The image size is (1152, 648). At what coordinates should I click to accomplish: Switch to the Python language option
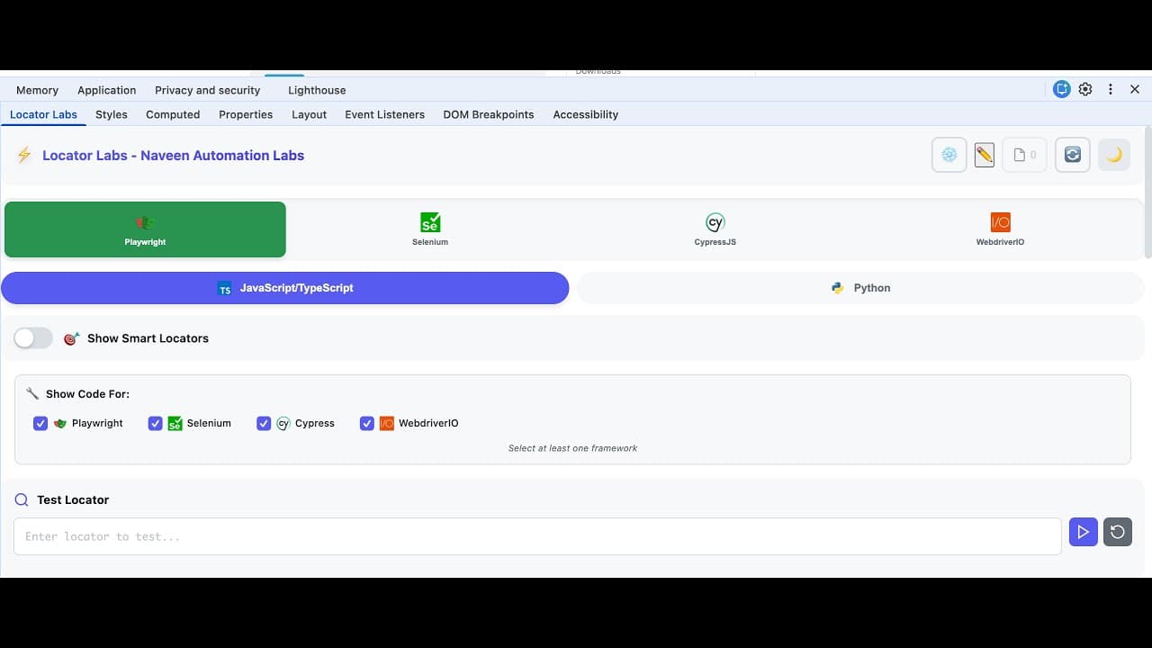click(x=859, y=287)
